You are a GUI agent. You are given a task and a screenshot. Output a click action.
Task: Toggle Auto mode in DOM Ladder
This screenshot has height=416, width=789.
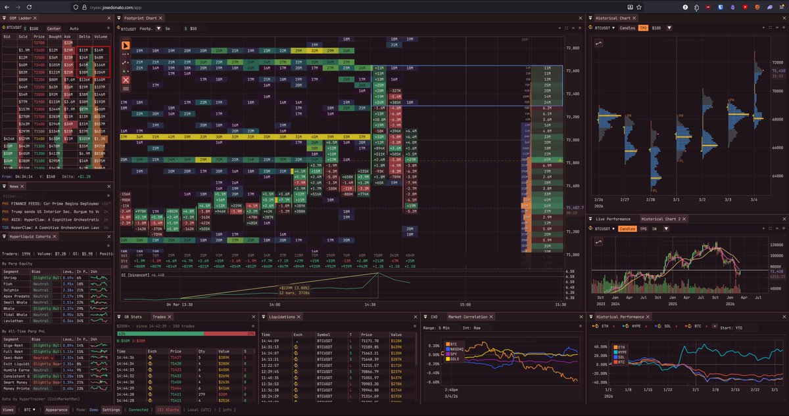point(74,29)
